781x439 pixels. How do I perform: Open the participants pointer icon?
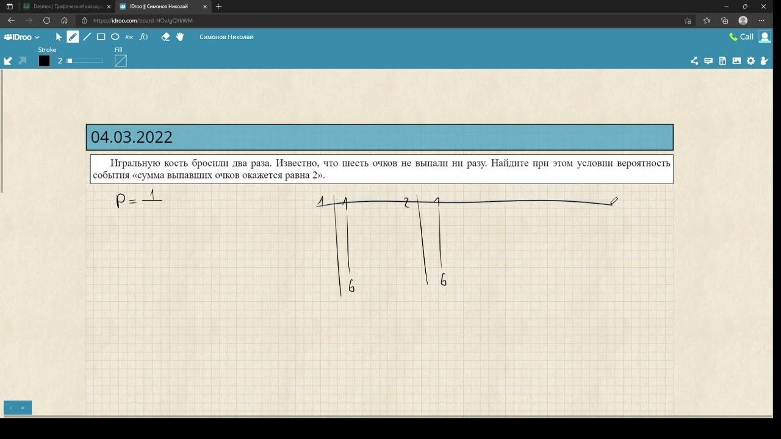coord(765,60)
